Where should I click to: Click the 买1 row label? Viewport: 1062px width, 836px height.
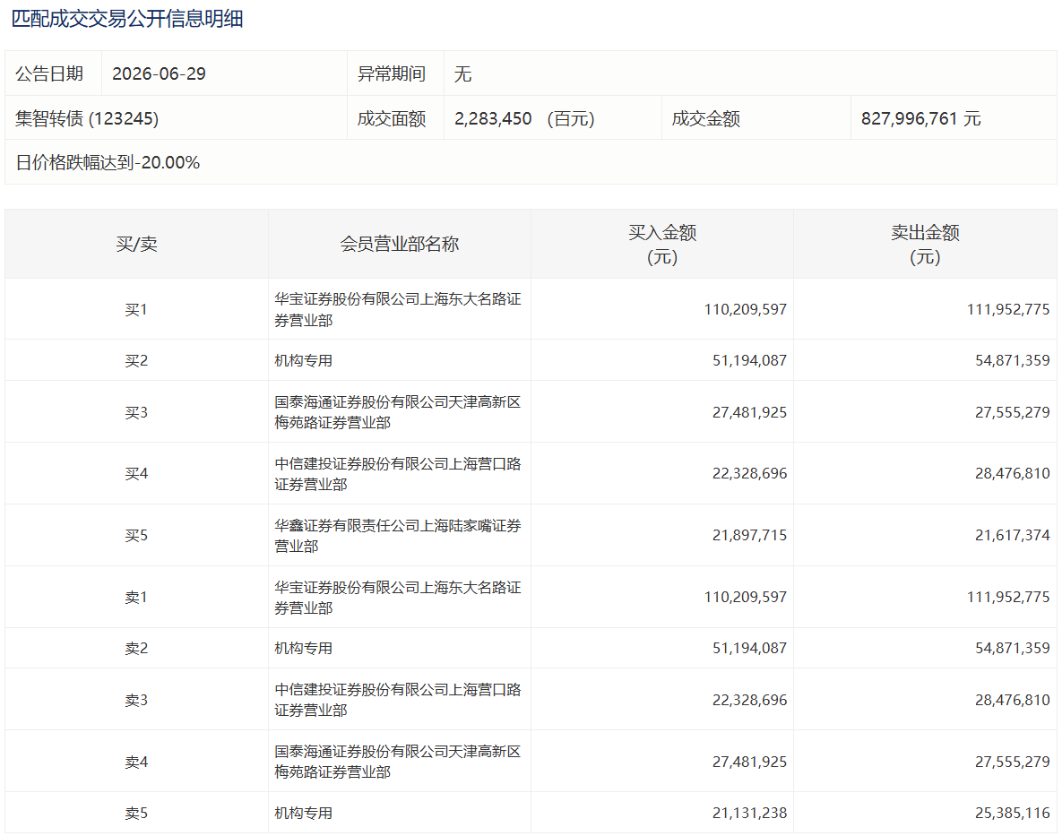click(x=136, y=309)
